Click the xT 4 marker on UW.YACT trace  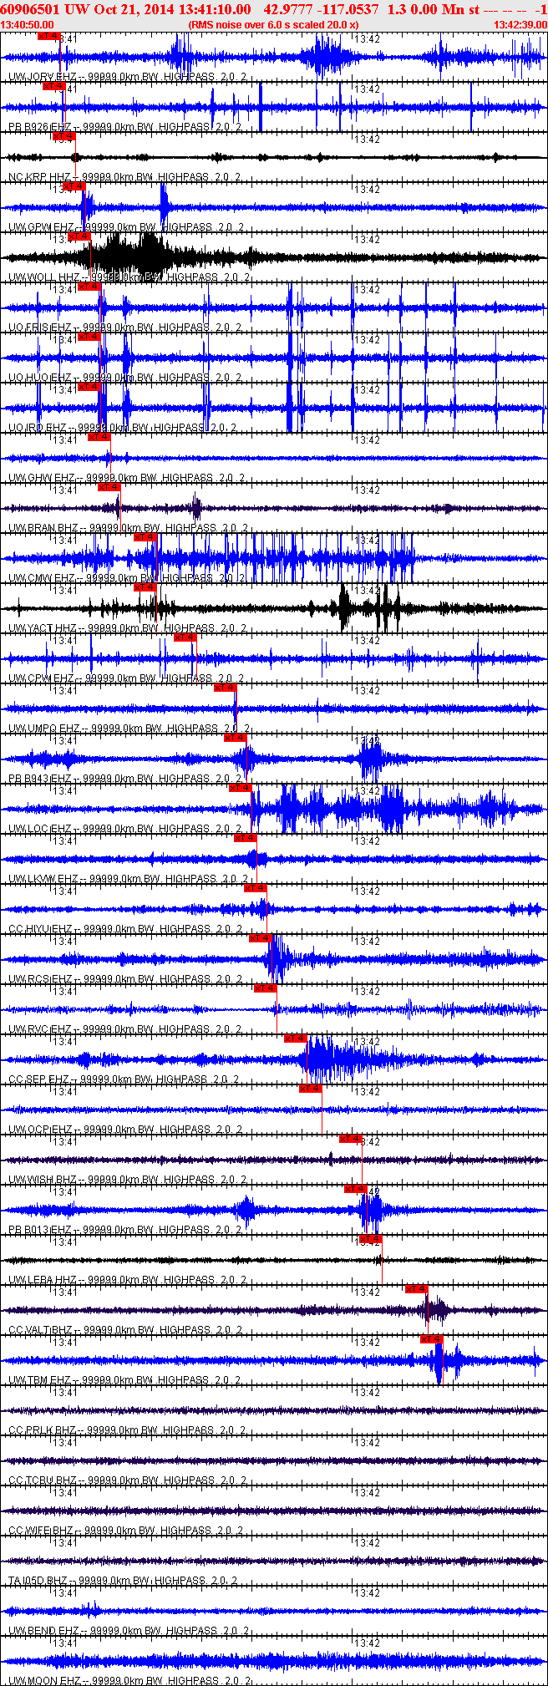(145, 587)
